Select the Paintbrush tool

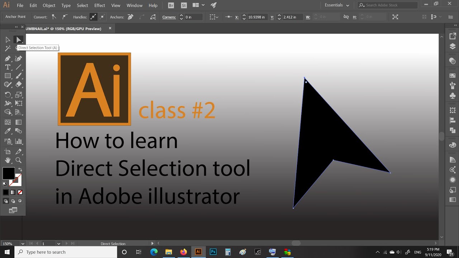click(19, 76)
